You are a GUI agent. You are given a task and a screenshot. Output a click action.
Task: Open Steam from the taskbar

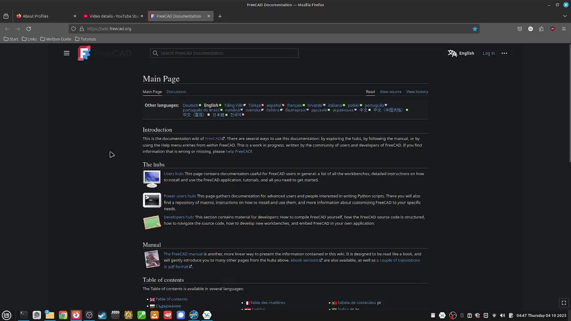pos(102,315)
